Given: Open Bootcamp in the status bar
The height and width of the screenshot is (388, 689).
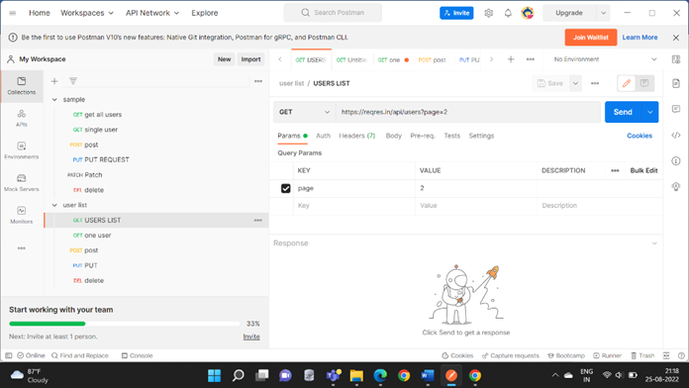Looking at the screenshot, I should (566, 355).
